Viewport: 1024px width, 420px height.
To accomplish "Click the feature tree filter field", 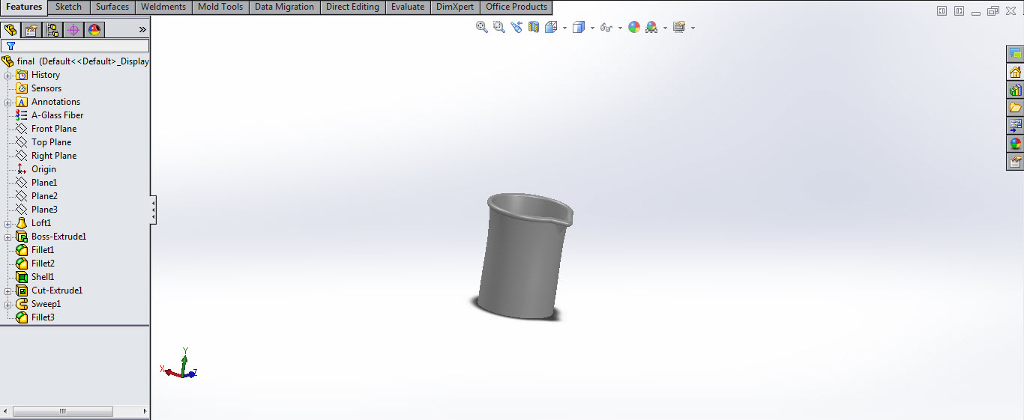I will (75, 46).
